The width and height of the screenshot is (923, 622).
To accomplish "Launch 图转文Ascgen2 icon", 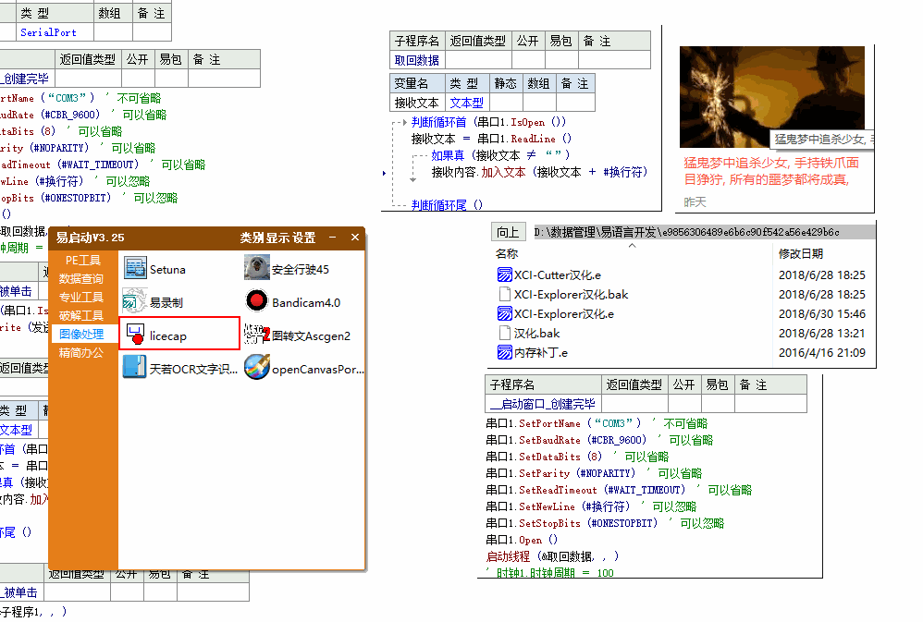I will tap(256, 335).
